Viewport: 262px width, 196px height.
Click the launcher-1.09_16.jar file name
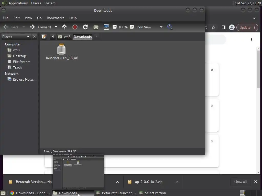click(x=62, y=58)
